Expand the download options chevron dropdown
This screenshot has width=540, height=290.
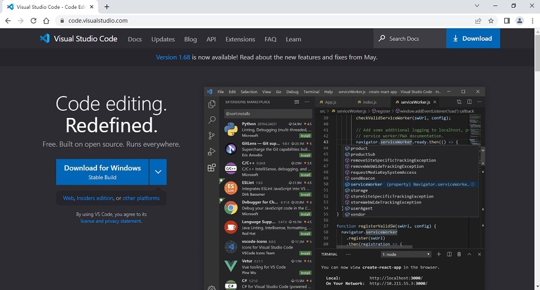(158, 172)
